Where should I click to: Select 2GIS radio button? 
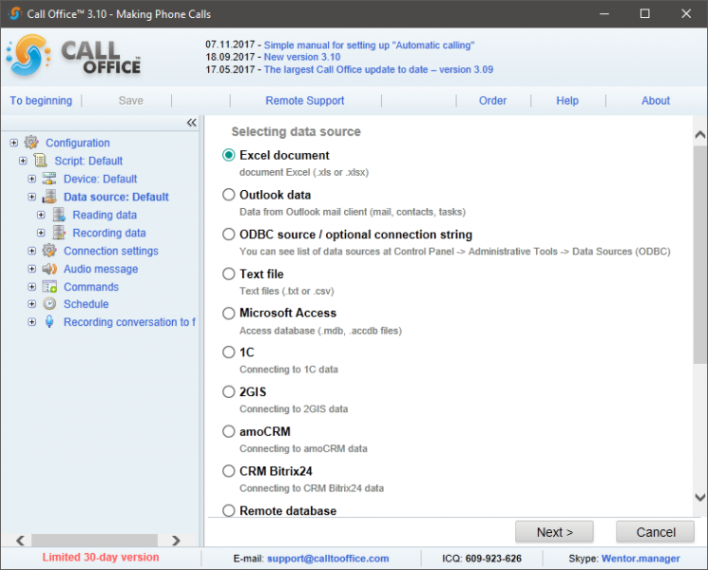(x=228, y=391)
